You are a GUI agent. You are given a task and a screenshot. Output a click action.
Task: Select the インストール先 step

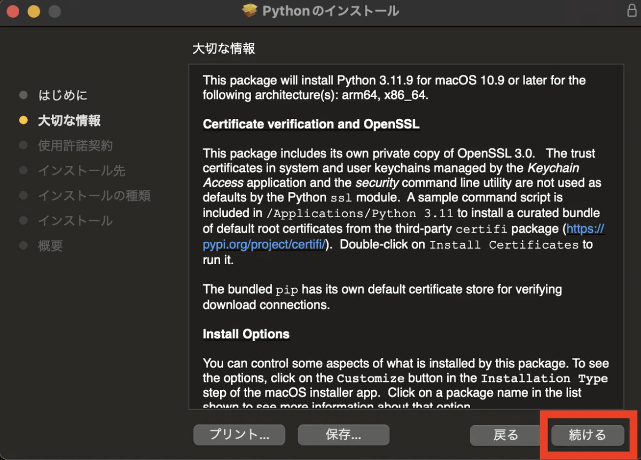(81, 171)
